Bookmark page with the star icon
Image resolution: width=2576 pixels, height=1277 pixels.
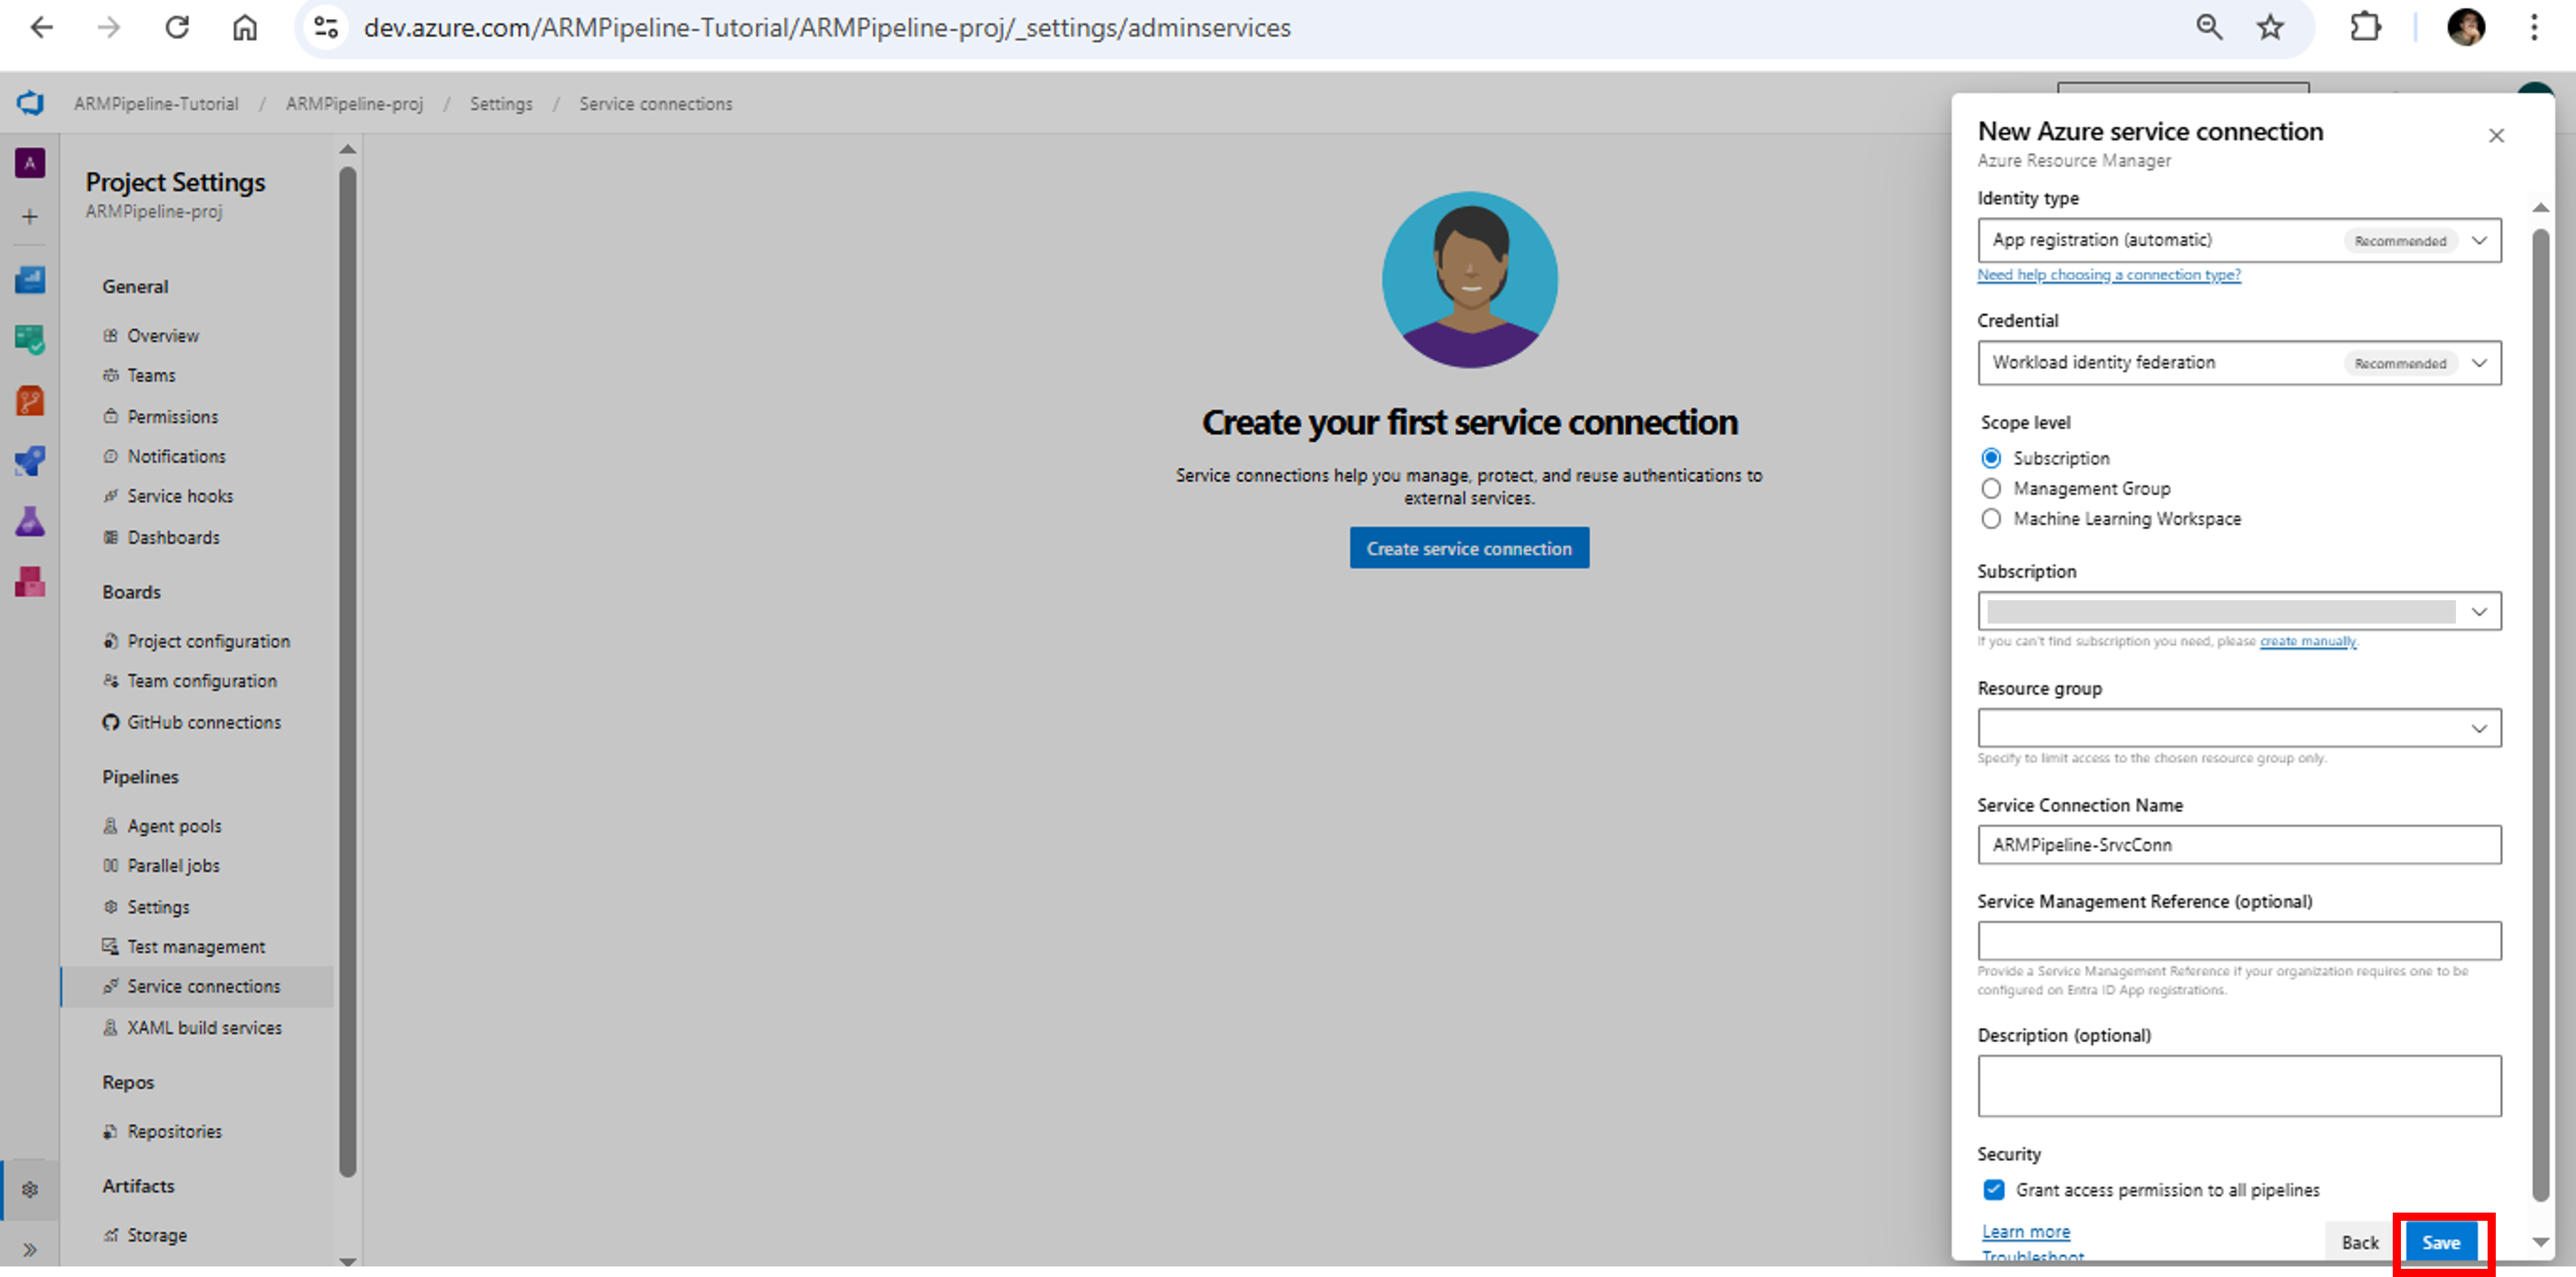pos(2270,27)
